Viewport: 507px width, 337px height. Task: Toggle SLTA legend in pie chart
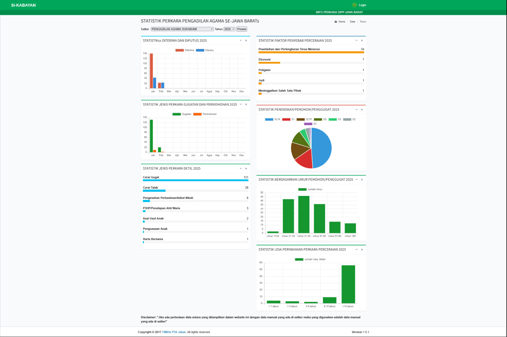coord(273,120)
